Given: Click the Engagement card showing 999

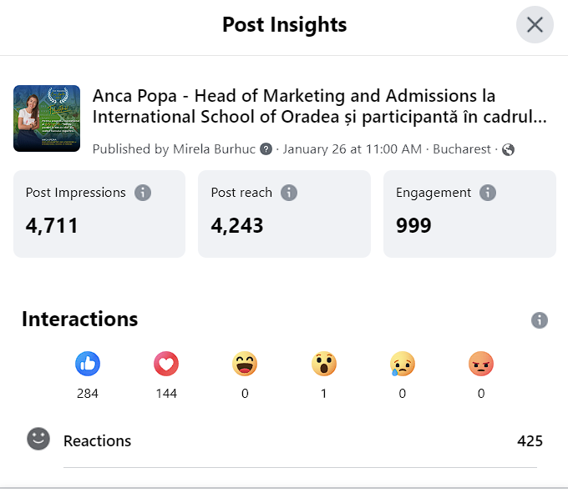Looking at the screenshot, I should pos(469,214).
